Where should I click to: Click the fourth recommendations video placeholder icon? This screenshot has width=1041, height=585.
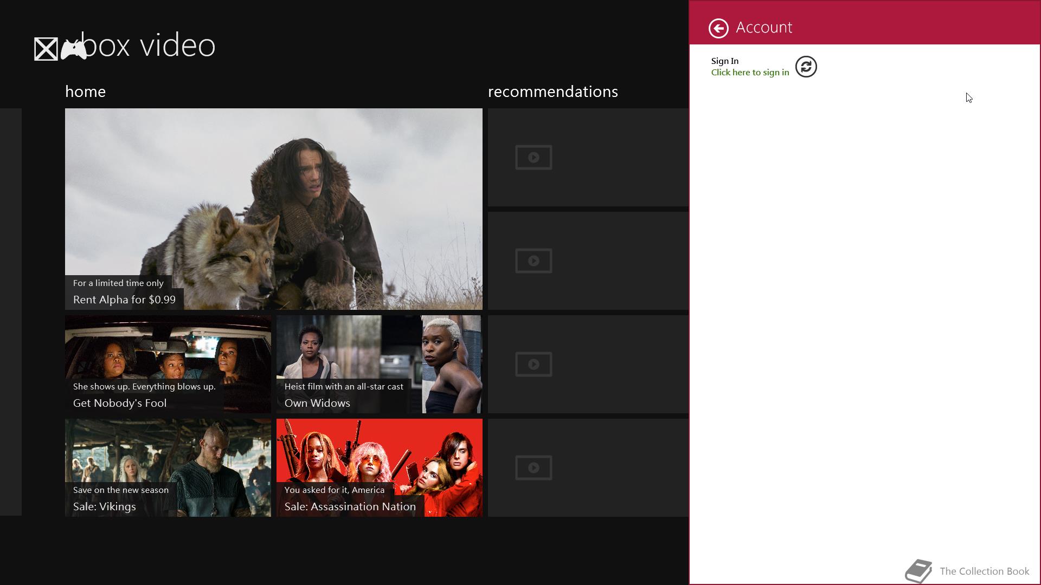click(x=534, y=468)
